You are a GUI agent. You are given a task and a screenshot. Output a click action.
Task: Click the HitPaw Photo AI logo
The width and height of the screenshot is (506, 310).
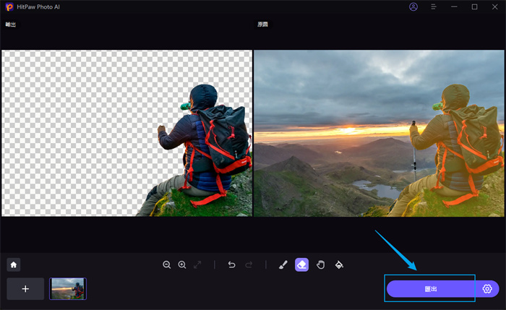pos(9,7)
